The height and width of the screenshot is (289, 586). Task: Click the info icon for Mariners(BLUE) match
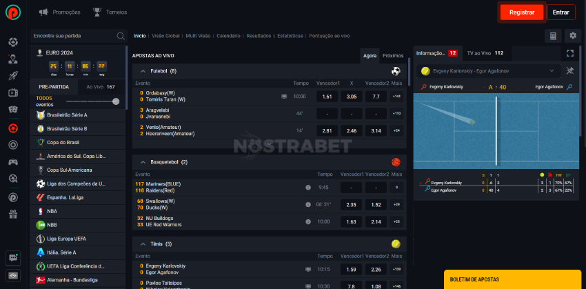pos(308,188)
